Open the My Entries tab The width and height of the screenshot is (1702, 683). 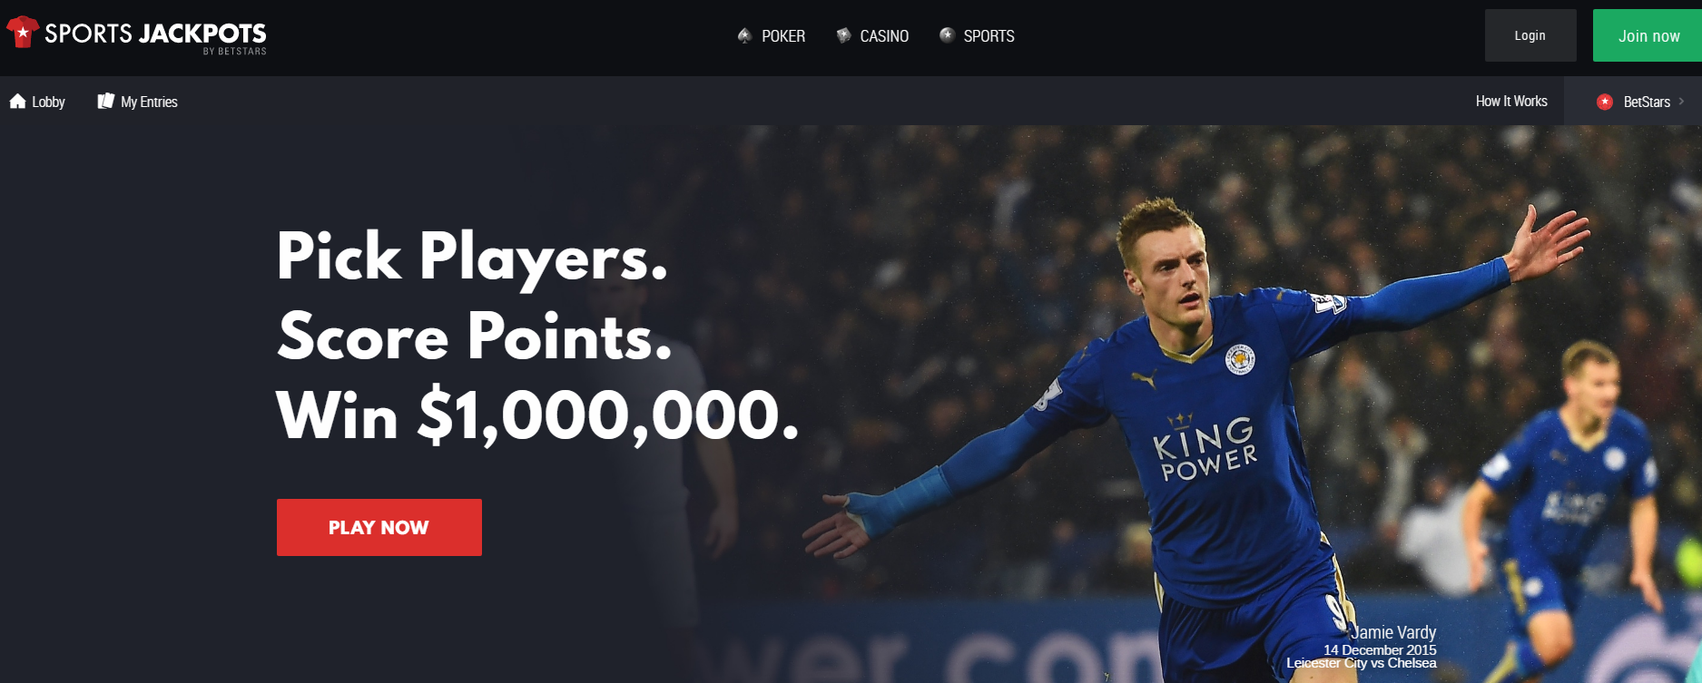[149, 102]
